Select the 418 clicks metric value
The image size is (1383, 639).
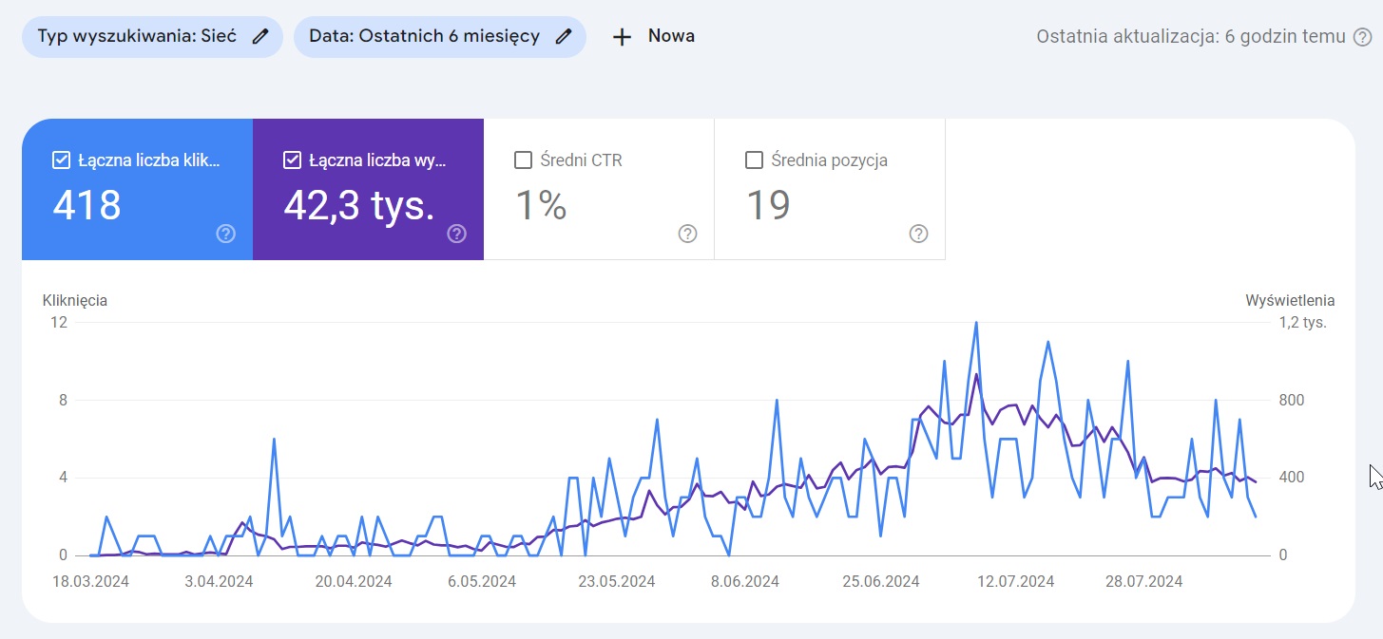[x=86, y=204]
